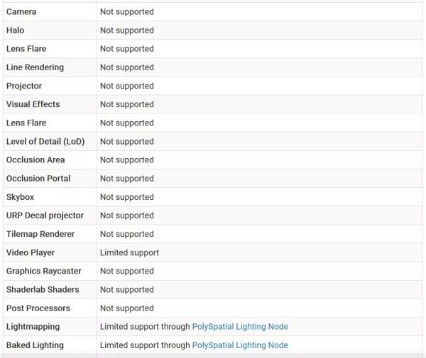The width and height of the screenshot is (426, 358).
Task: Click the Occlusion Area label
Action: point(35,160)
